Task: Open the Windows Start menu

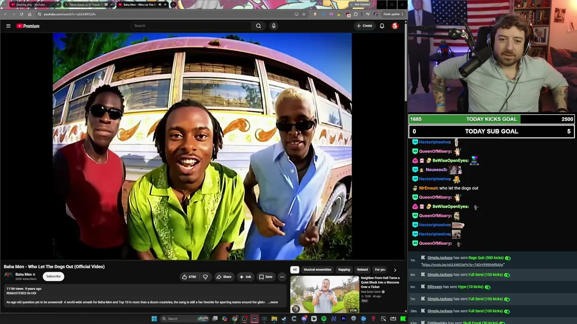Action: pos(154,319)
